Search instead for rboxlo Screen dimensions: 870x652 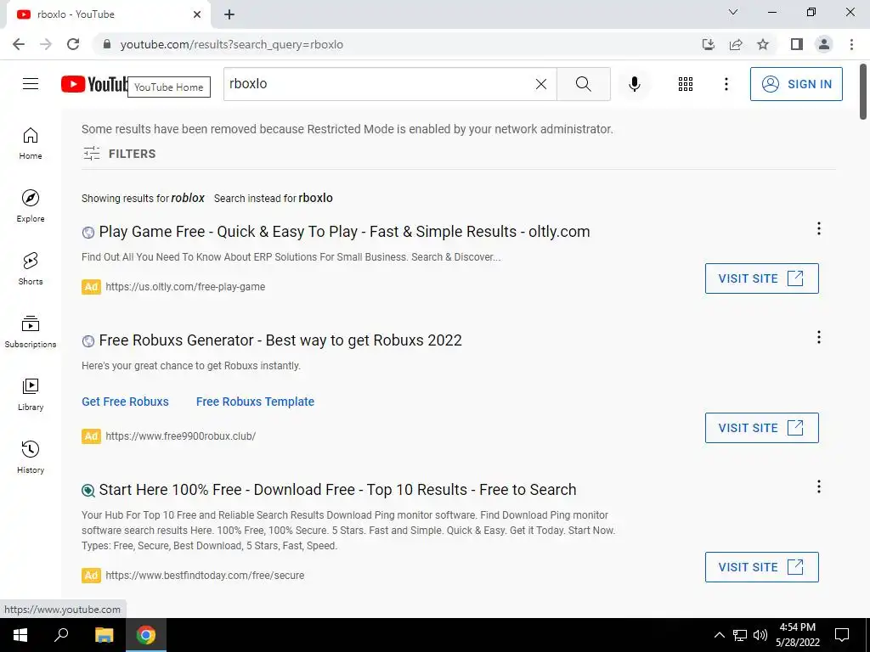[315, 198]
